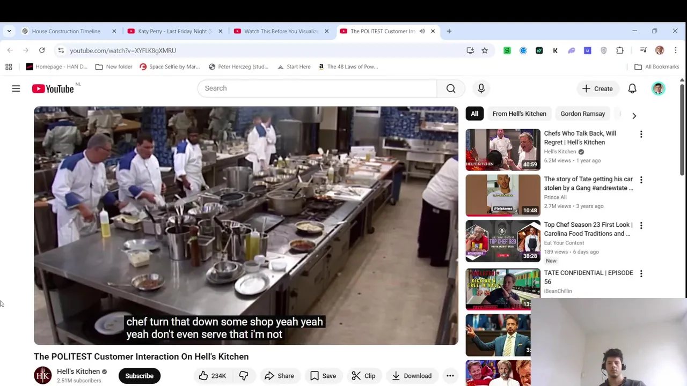The height and width of the screenshot is (386, 687).
Task: Click the Share button
Action: tap(279, 376)
